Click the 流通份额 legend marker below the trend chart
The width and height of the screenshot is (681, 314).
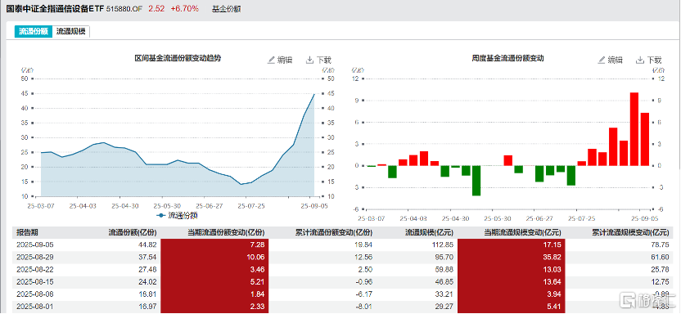161,215
